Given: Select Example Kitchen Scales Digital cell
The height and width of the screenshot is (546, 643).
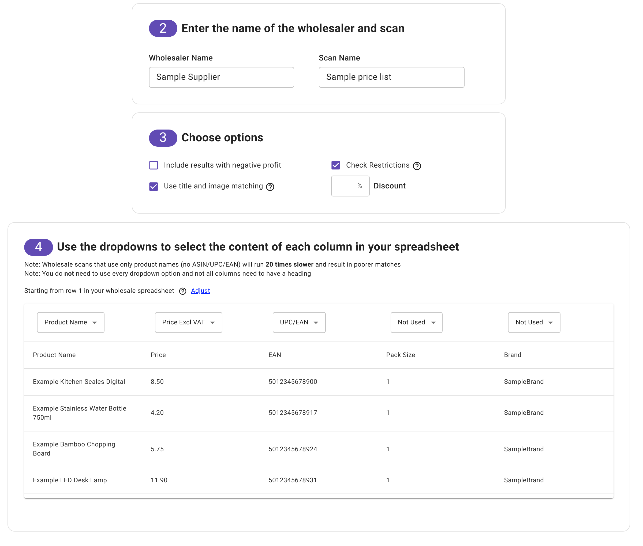Looking at the screenshot, I should pos(79,382).
